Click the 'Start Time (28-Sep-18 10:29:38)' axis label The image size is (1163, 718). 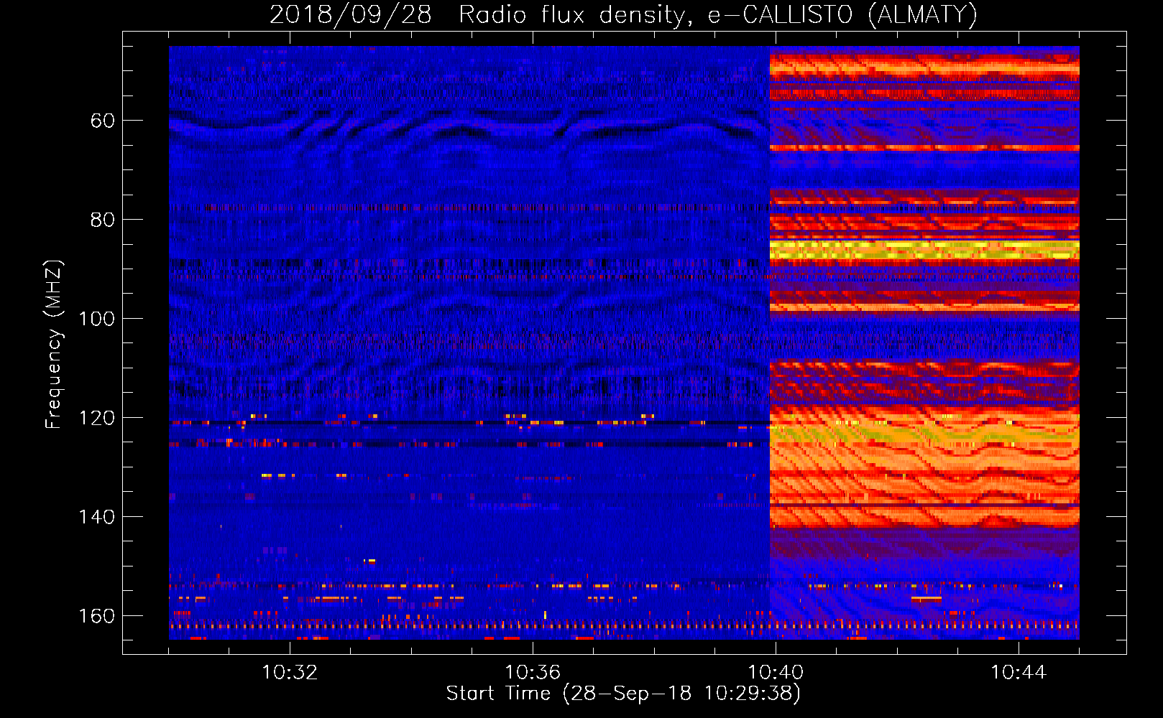coord(623,694)
